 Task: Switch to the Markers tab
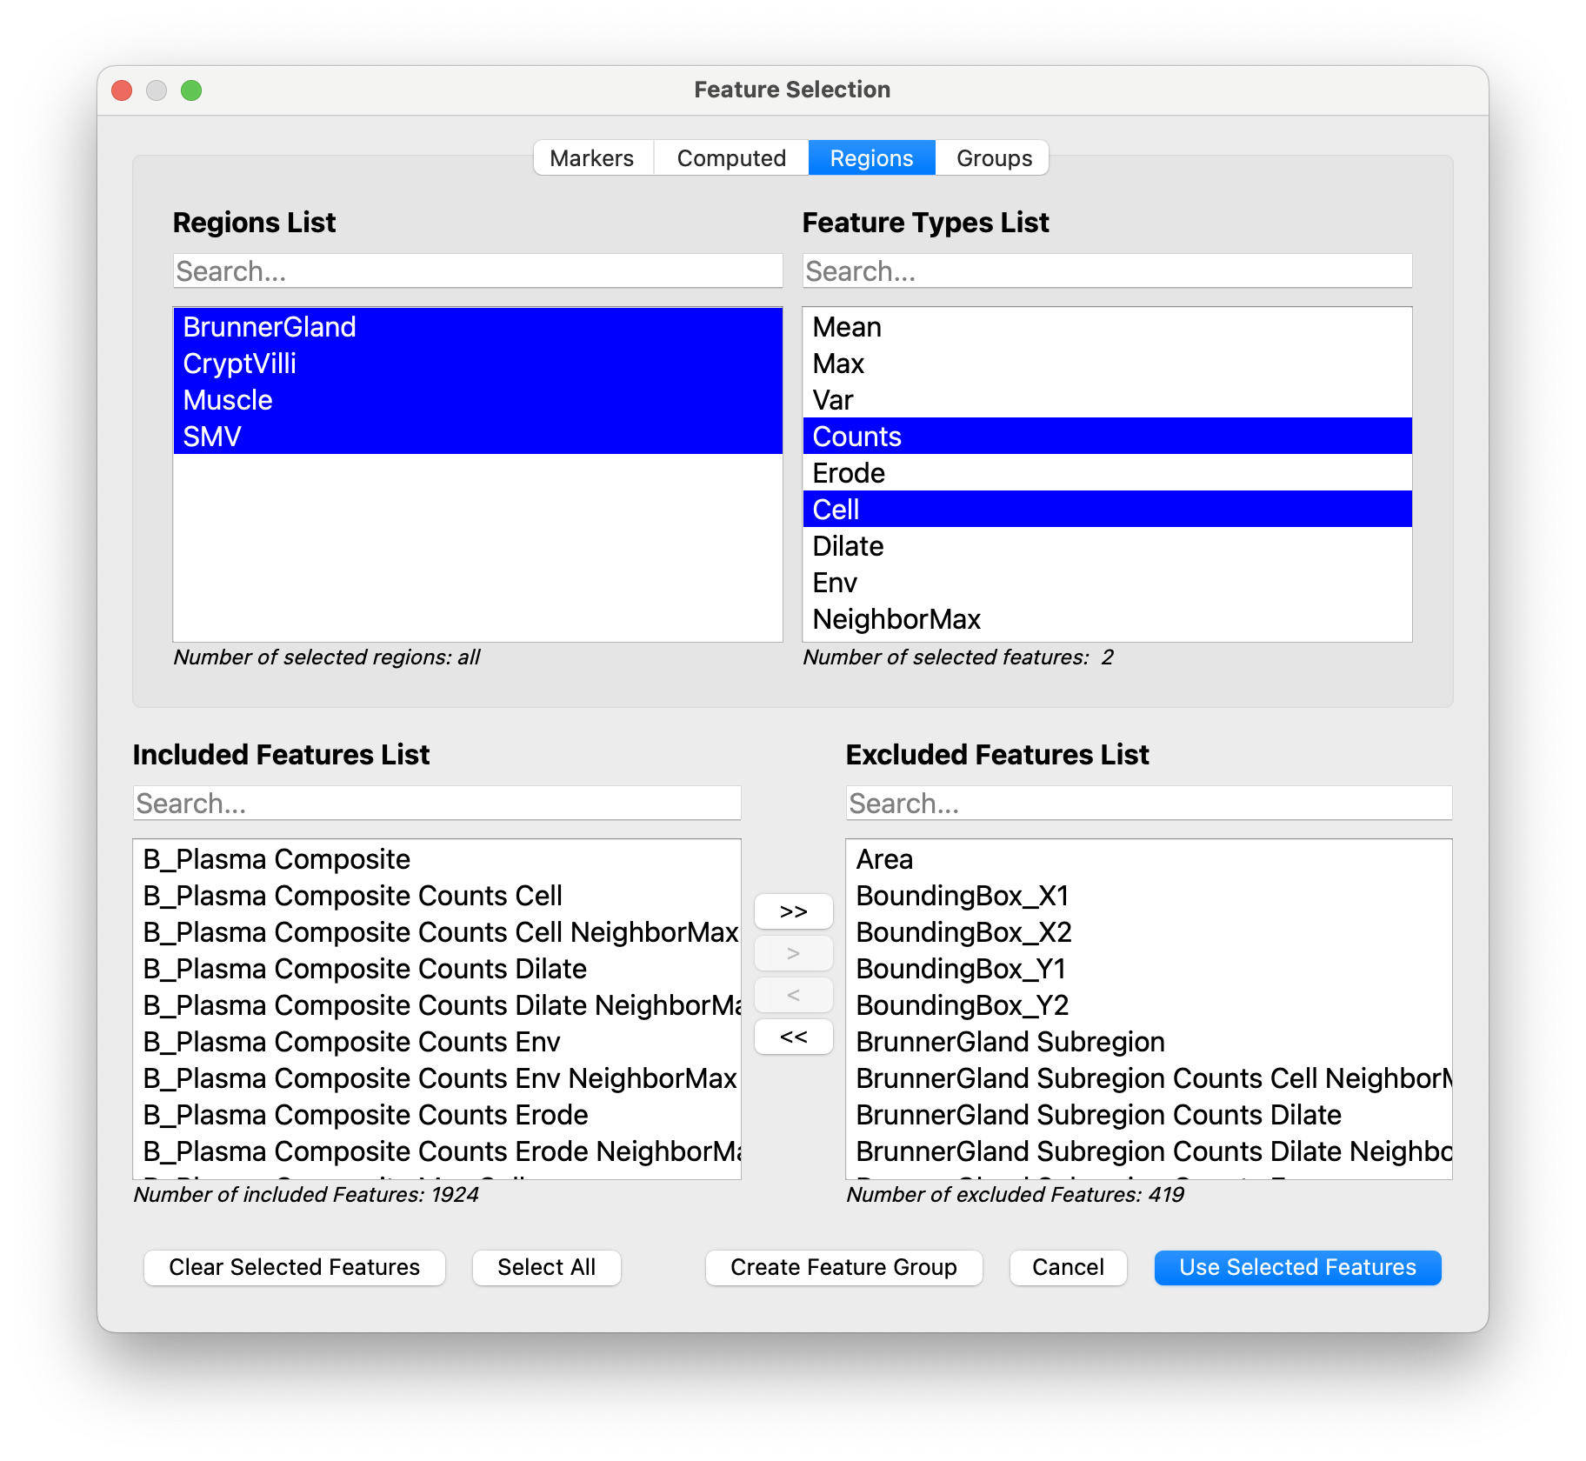591,157
